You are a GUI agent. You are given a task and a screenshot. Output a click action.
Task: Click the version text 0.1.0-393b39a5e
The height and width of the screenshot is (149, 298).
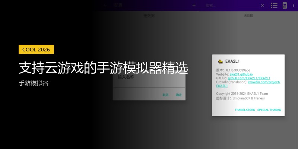tap(238, 70)
